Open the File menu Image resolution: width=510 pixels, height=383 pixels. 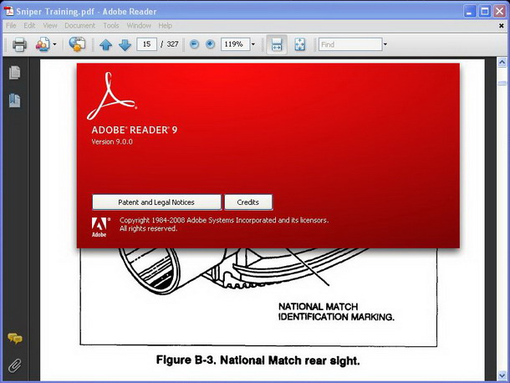11,25
